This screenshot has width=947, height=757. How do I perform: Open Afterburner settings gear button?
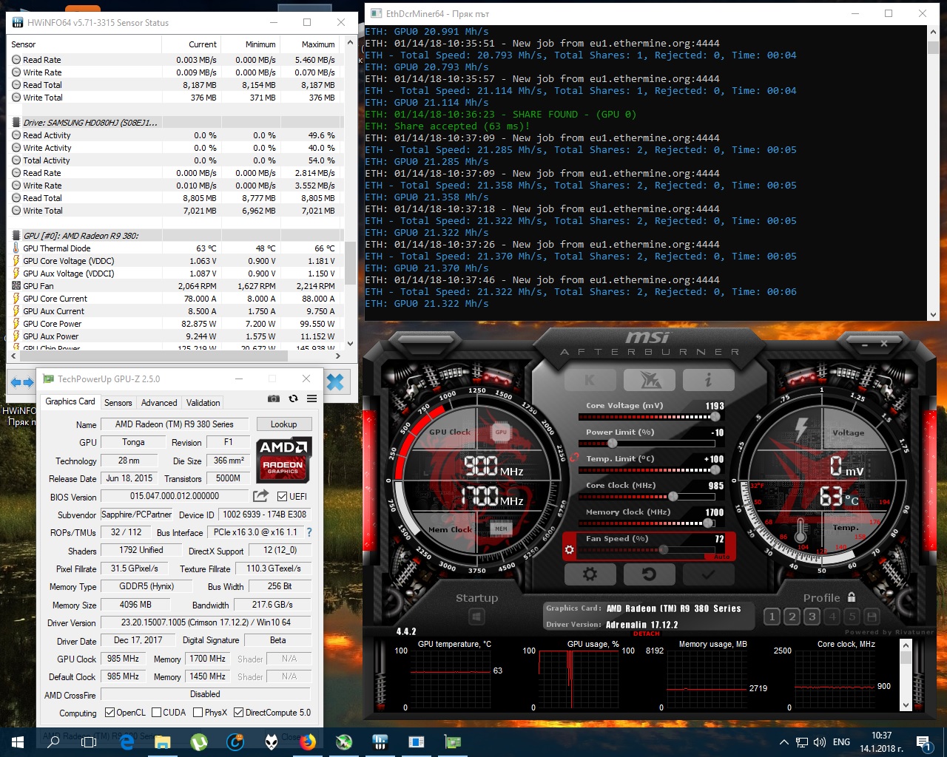pyautogui.click(x=590, y=574)
